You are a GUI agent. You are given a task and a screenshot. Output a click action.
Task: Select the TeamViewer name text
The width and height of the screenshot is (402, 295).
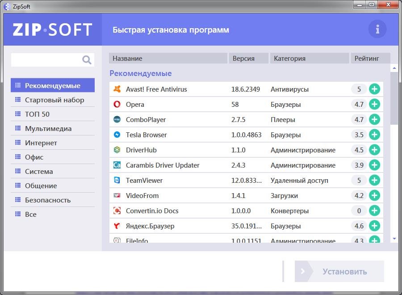click(x=144, y=180)
